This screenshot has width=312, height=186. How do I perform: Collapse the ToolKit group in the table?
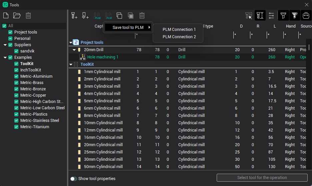point(71,64)
